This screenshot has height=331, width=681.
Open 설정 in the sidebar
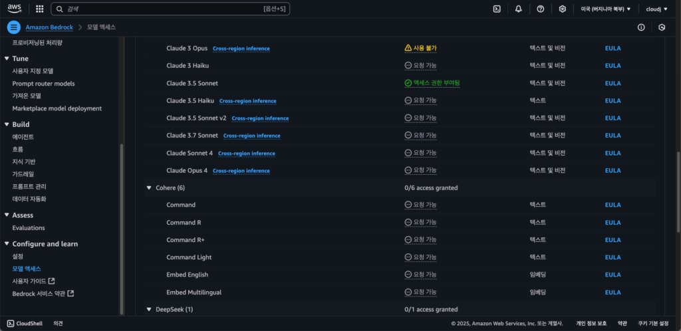tap(18, 257)
